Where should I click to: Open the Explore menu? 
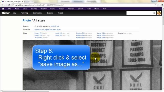pos(50,13)
